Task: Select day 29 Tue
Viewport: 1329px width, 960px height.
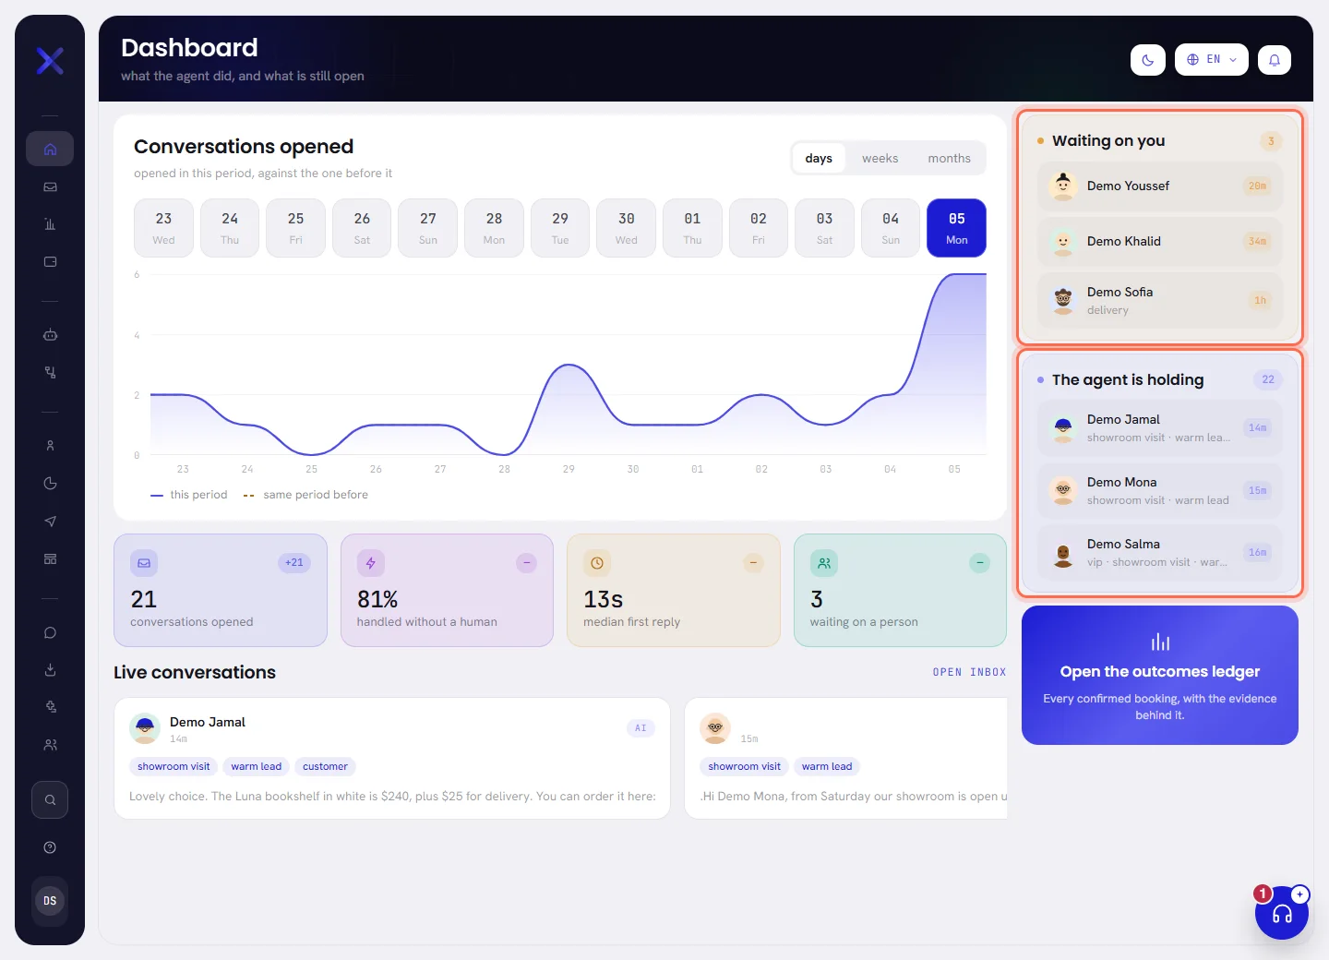Action: pos(560,228)
